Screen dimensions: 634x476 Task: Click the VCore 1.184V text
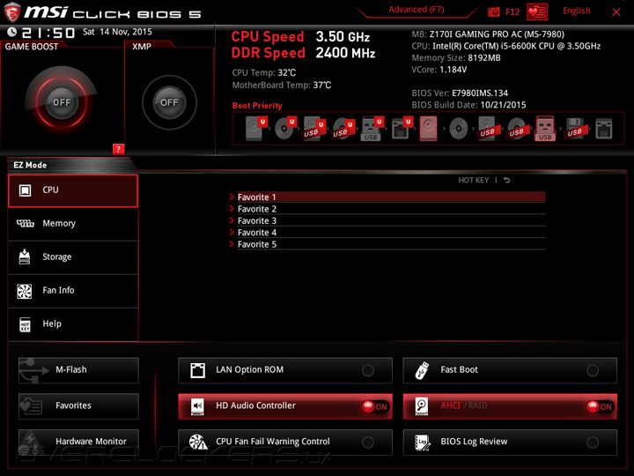[439, 70]
